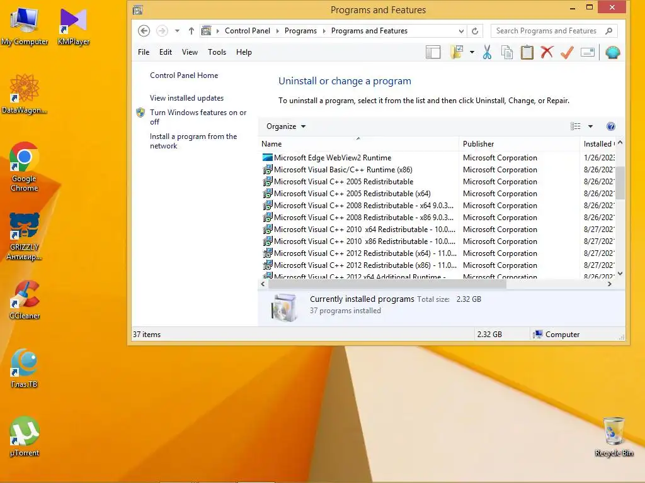
Task: Refresh the Programs and Features view
Action: pos(475,31)
